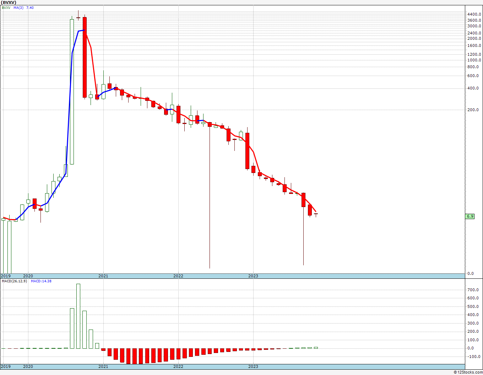Click the (BVXV) chart title

[x=9, y=2]
